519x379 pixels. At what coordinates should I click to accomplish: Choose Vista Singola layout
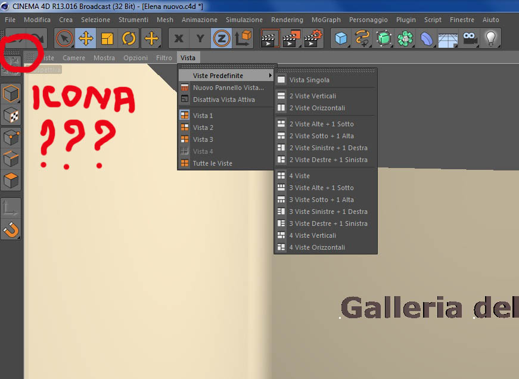[x=326, y=80]
